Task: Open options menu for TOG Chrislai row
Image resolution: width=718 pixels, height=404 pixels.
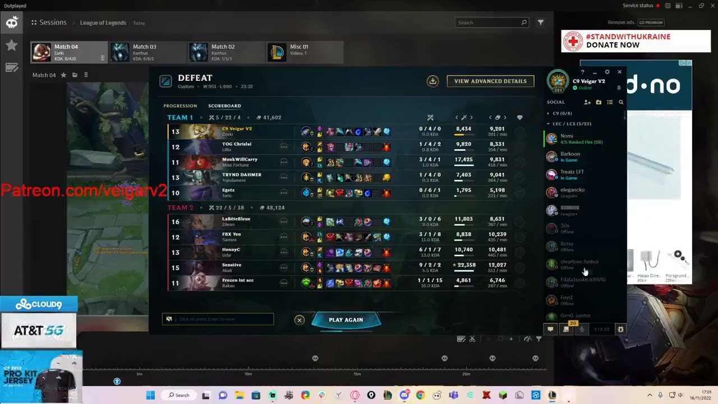Action: point(284,147)
